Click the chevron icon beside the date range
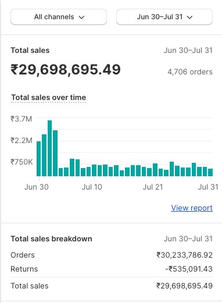This screenshot has width=222, height=303. [189, 17]
